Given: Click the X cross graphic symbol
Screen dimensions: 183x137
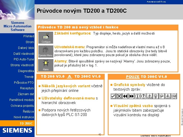Looking at the screenshot, I should point(119,96).
